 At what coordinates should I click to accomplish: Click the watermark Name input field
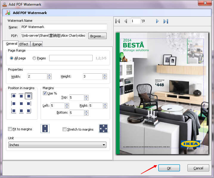coord(64,27)
